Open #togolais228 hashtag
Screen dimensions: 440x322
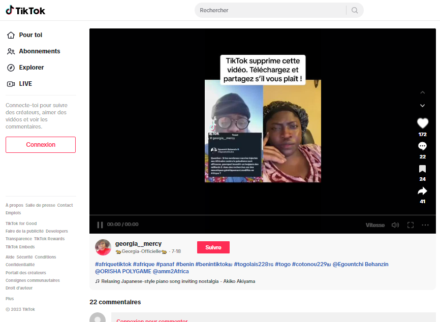point(254,264)
